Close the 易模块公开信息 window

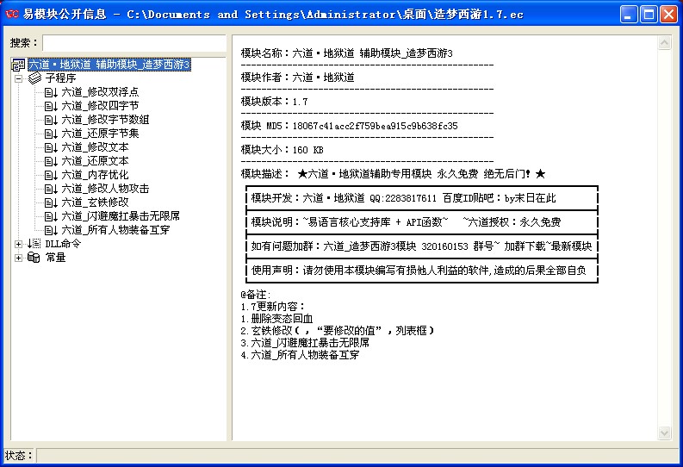pyautogui.click(x=668, y=15)
